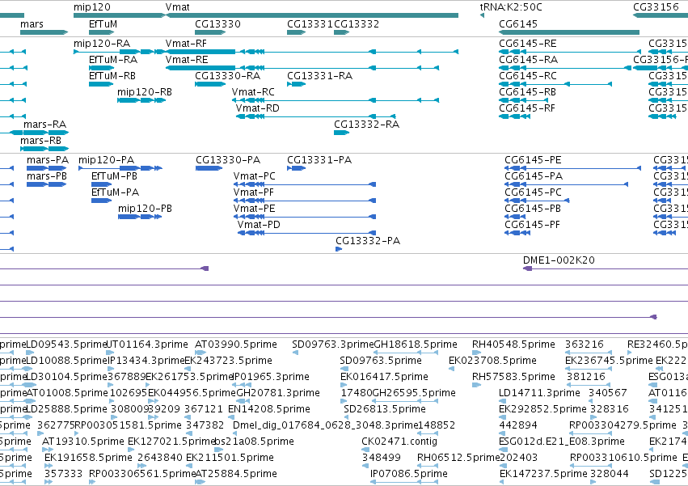Click the CG6145-PE protein label
Viewport: 688px width, 486px height.
533,160
